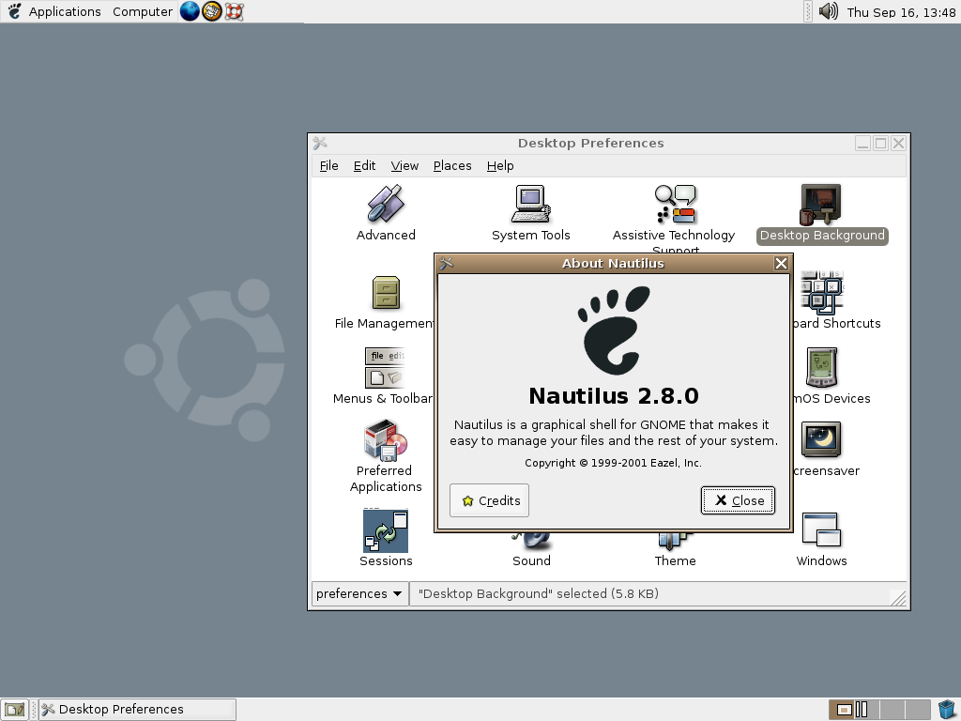Switch to the second workspace
This screenshot has height=721, width=961.
pyautogui.click(x=866, y=710)
